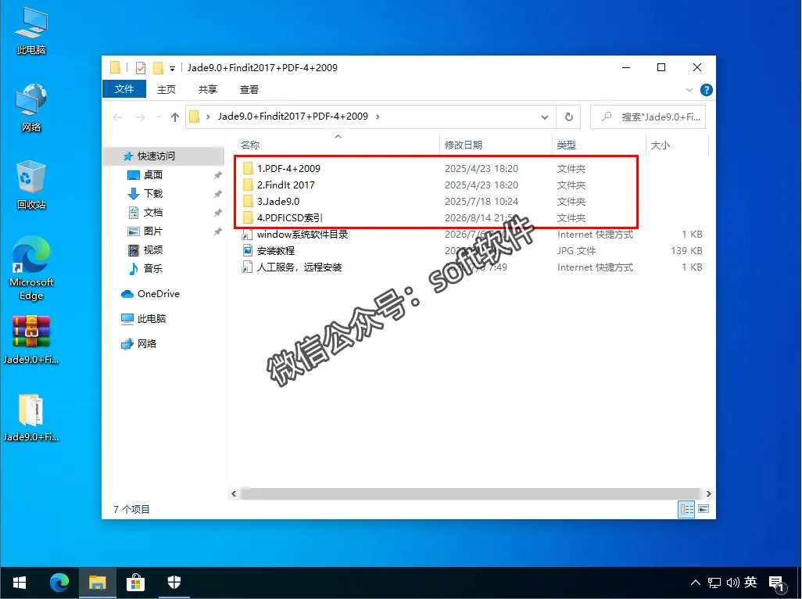Switch to the 查看 ribbon tab
Viewport: 802px width, 599px height.
tap(249, 89)
